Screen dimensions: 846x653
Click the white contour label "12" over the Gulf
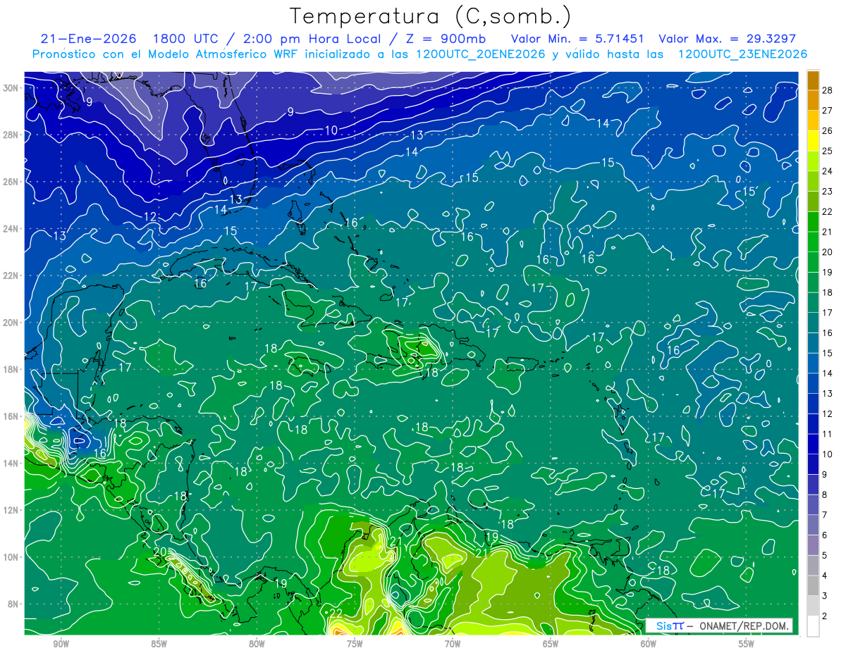(x=150, y=216)
